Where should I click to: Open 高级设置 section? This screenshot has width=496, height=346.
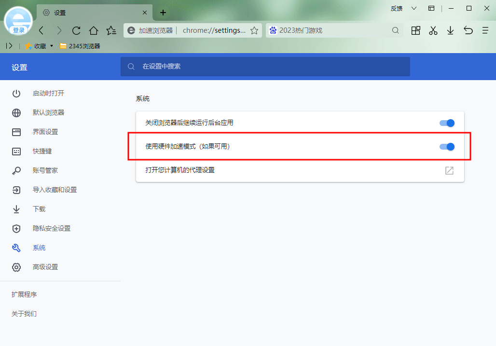[45, 267]
